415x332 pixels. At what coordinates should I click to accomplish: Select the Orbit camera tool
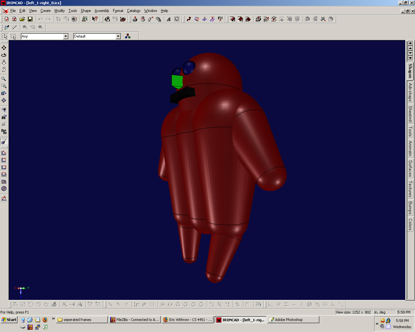(4, 55)
